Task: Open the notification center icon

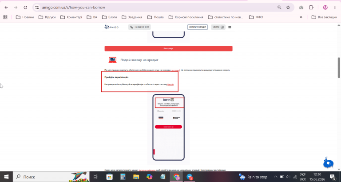Action: [x=333, y=177]
